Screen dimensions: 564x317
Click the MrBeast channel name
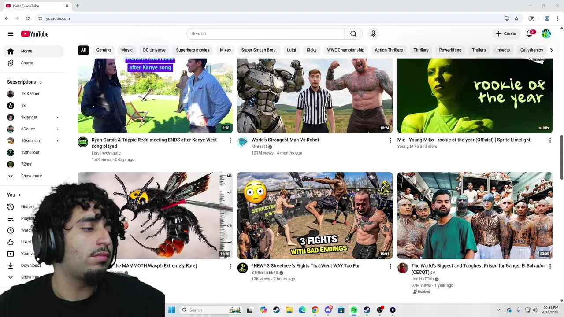tap(259, 147)
